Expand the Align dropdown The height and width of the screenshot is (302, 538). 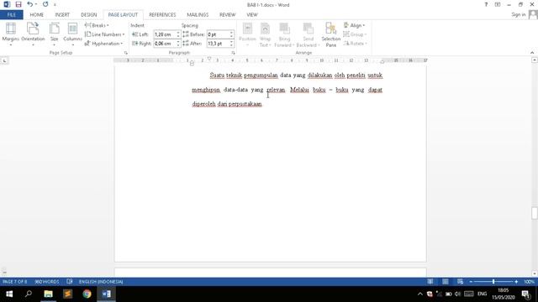[355, 25]
